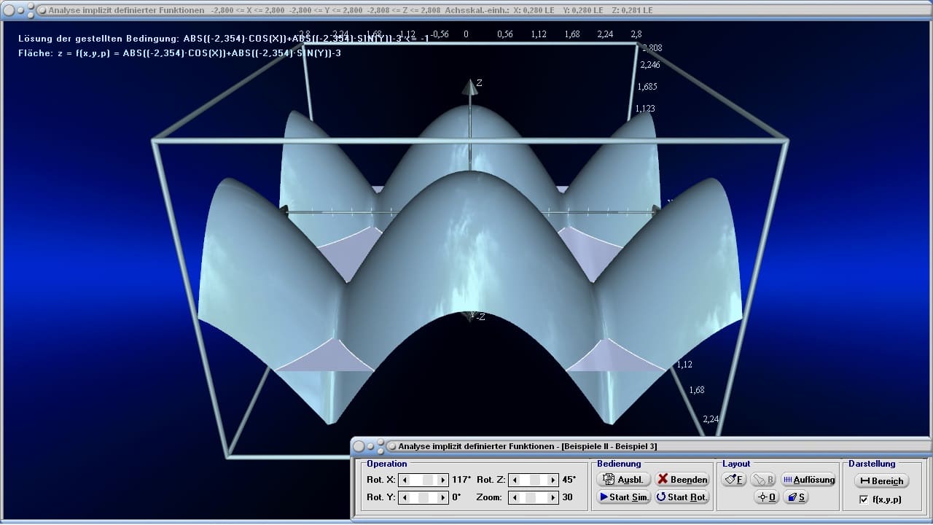Increase Zoom with right arrow
This screenshot has width=933, height=525.
coord(553,497)
